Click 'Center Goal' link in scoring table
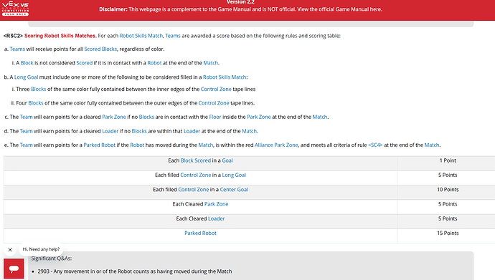Viewport: 495px width, 280px height. pos(234,189)
